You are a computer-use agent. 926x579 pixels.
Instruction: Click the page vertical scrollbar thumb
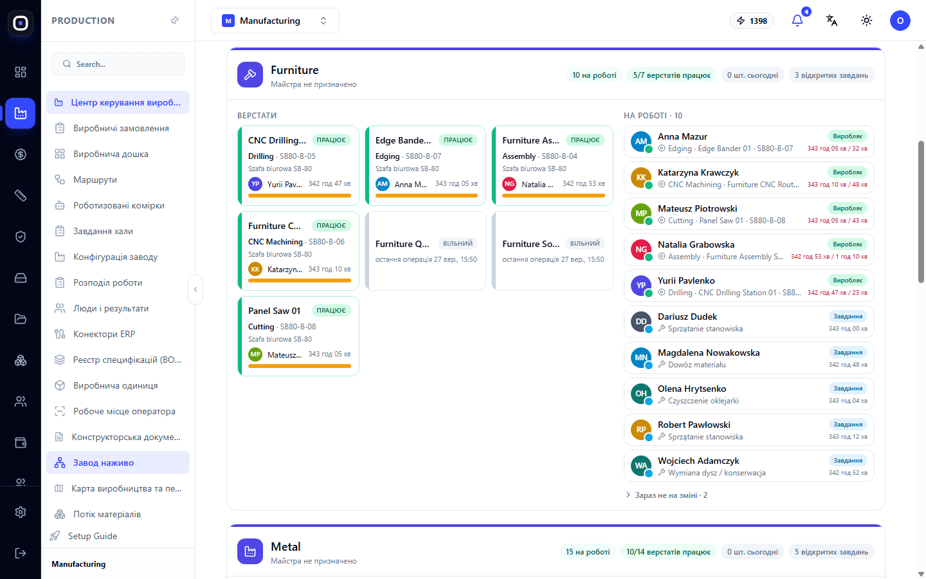point(921,212)
